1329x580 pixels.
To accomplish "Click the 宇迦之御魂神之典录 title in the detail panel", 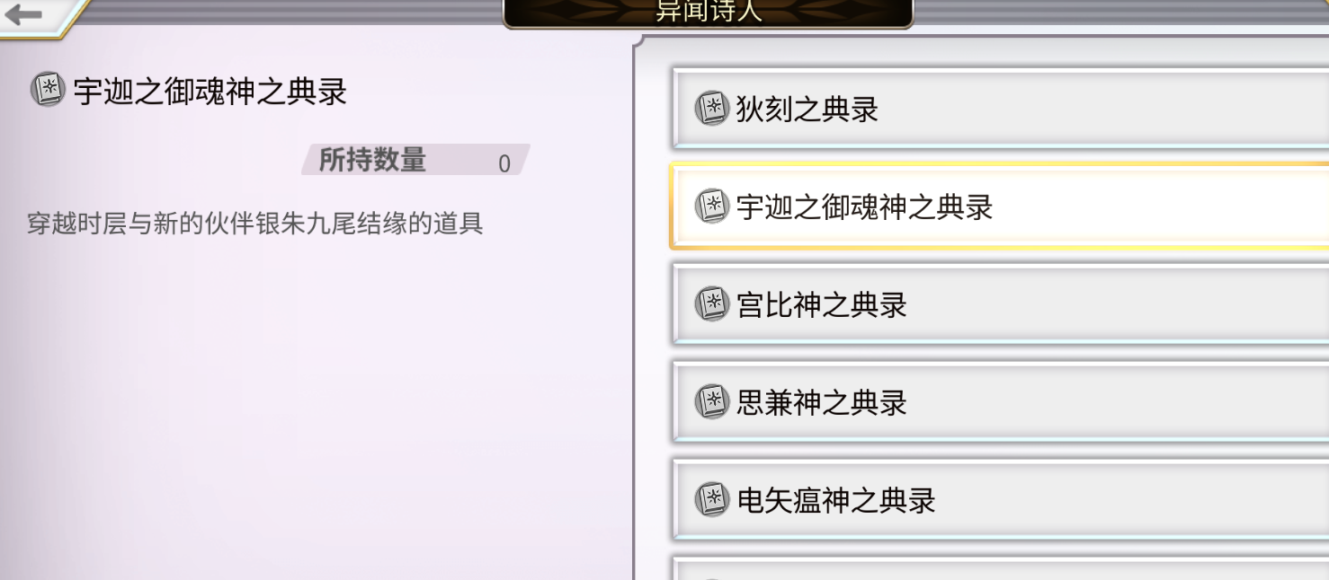I will [210, 91].
